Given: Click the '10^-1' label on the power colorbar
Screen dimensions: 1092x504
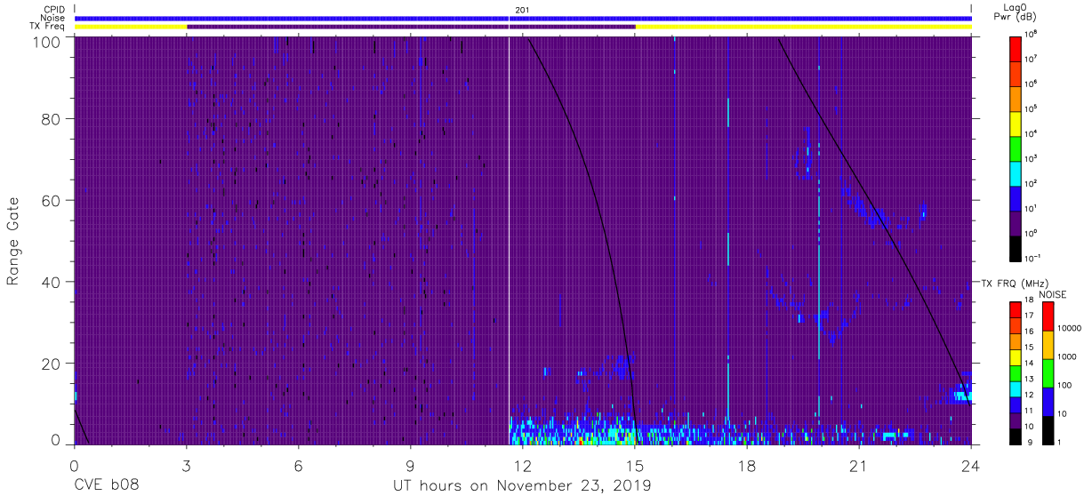Looking at the screenshot, I should click(x=1032, y=258).
